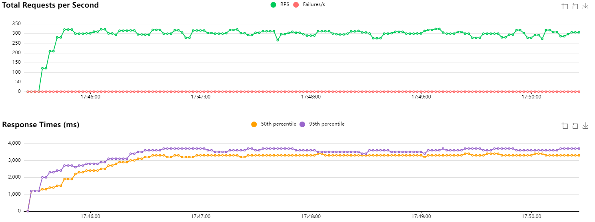The height and width of the screenshot is (222, 595).
Task: Download Total Requests per Second chart image
Action: click(585, 6)
